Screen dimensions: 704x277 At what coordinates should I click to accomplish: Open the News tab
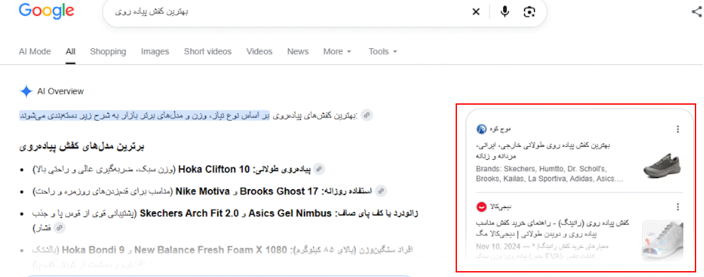[298, 51]
